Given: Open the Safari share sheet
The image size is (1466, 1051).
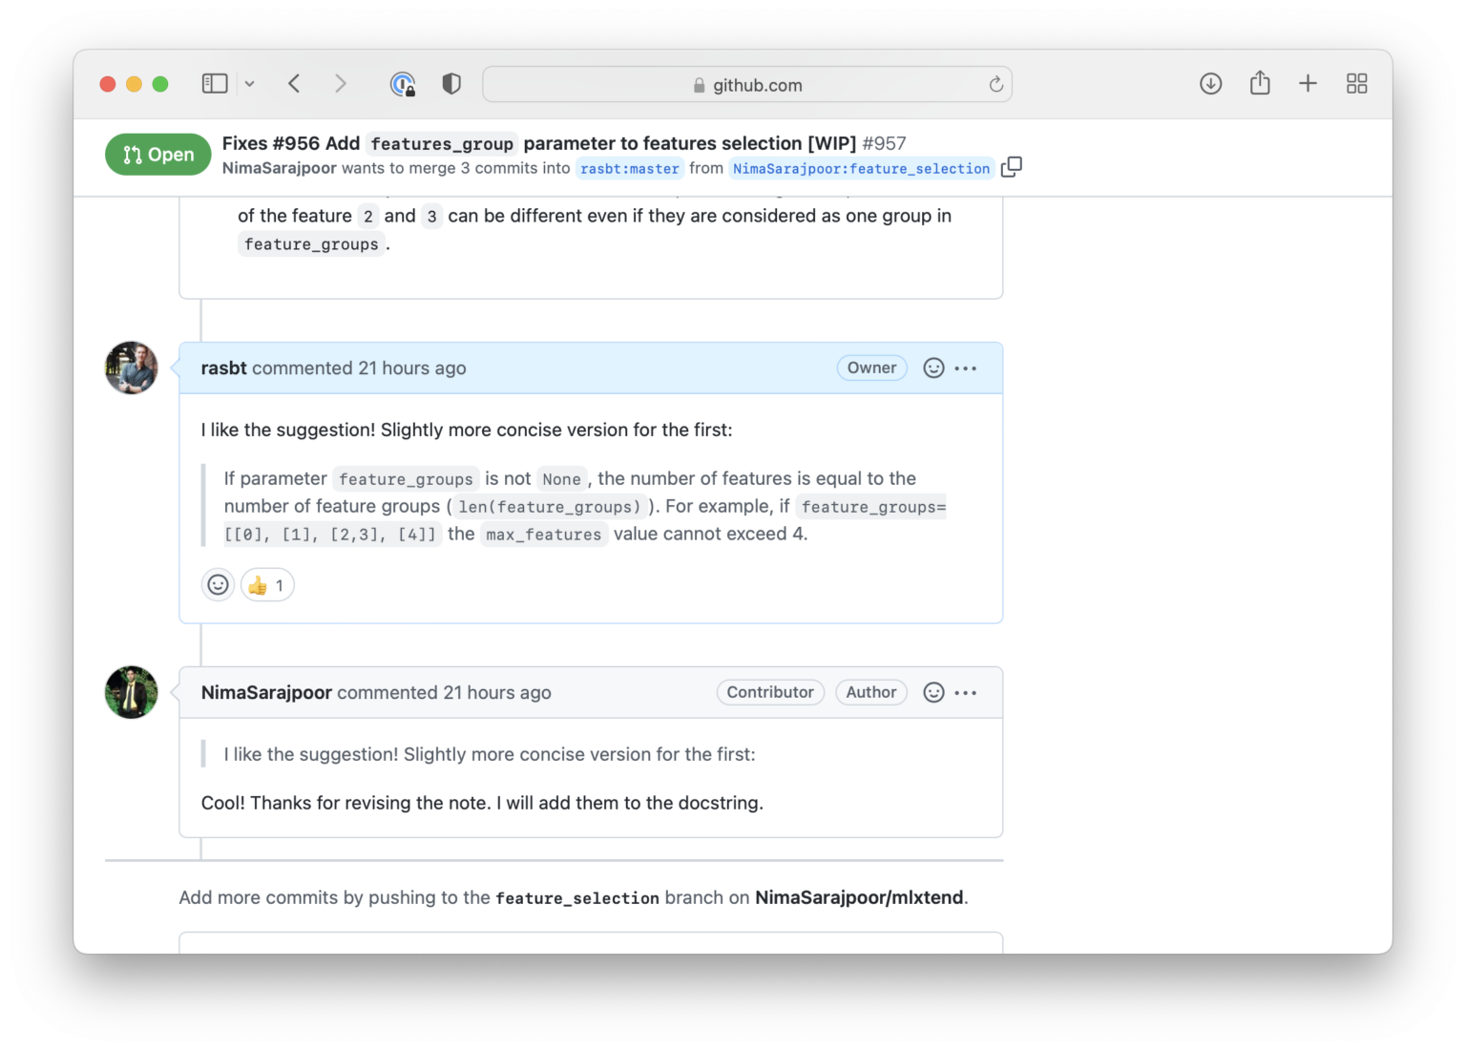Looking at the screenshot, I should coord(1259,83).
